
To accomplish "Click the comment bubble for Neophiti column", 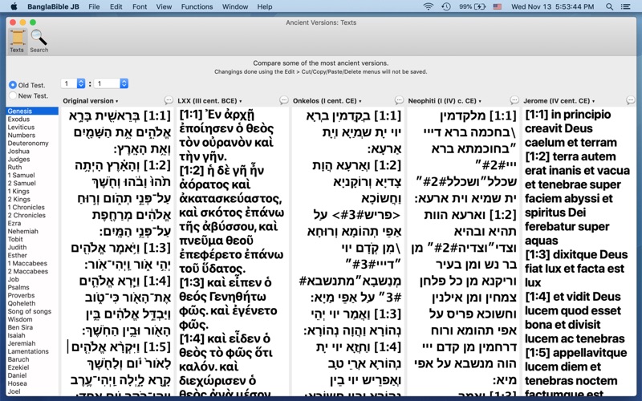I will (x=514, y=100).
